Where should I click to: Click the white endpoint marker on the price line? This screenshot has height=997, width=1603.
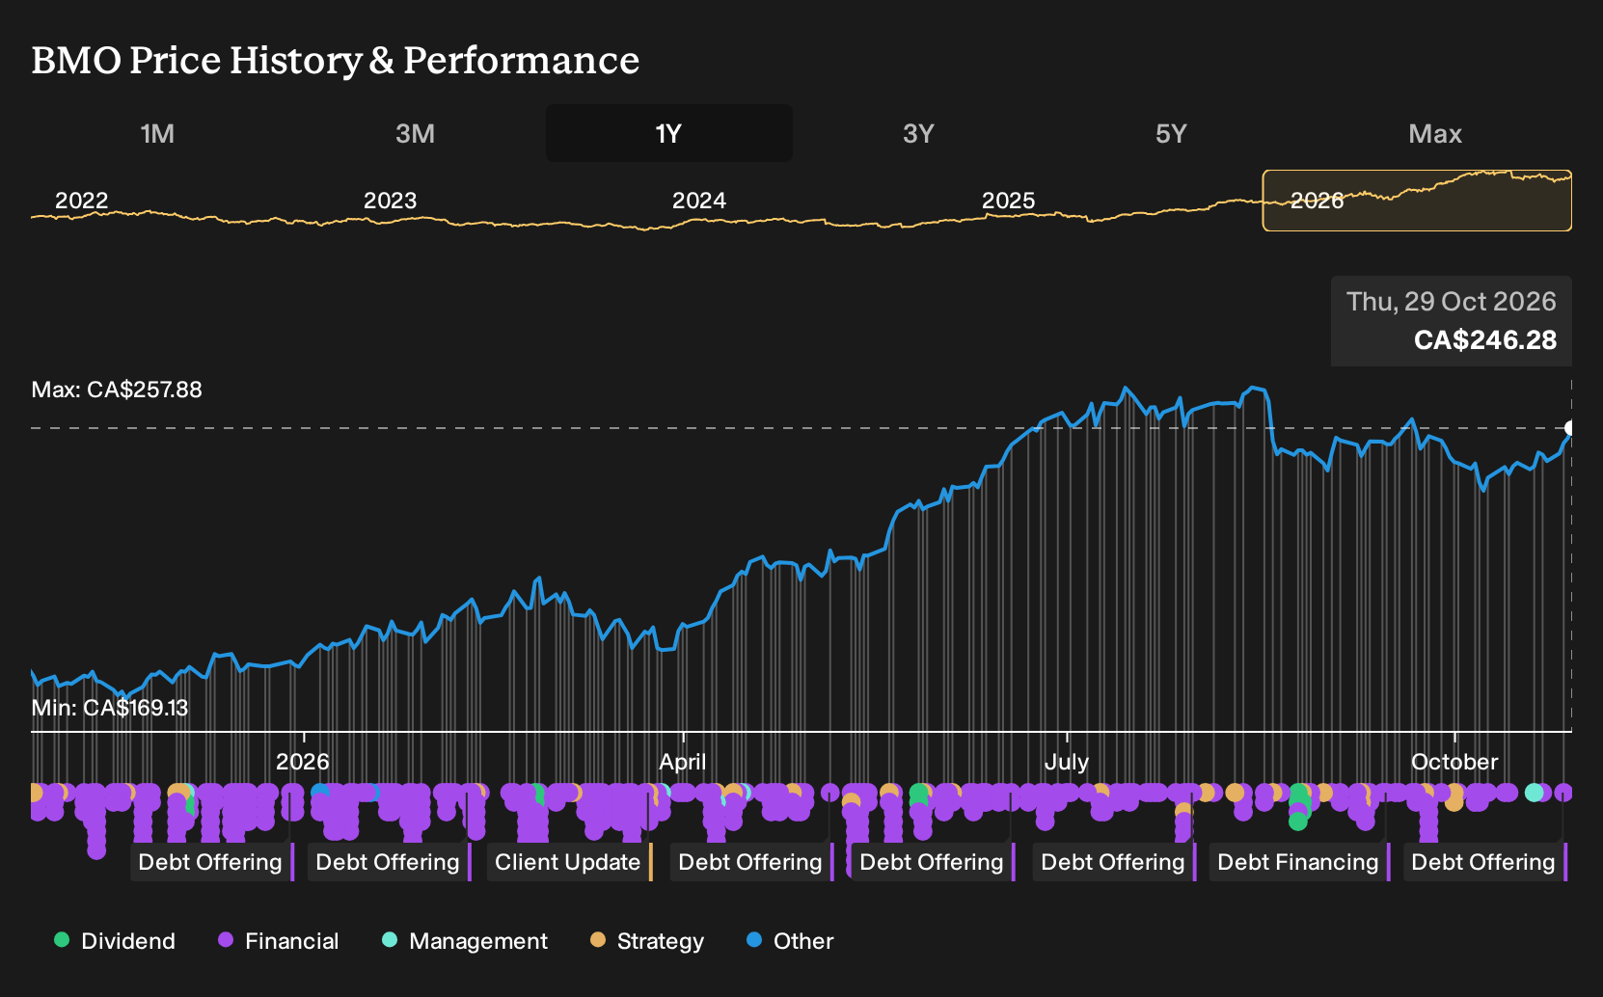coord(1570,428)
